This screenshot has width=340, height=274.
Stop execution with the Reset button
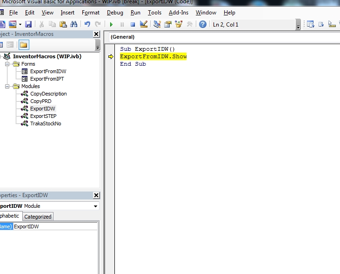pos(133,24)
